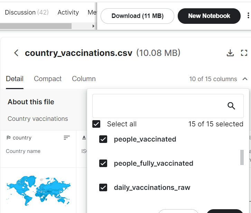Uncheck the daily_vaccinations_raw column

(103, 187)
